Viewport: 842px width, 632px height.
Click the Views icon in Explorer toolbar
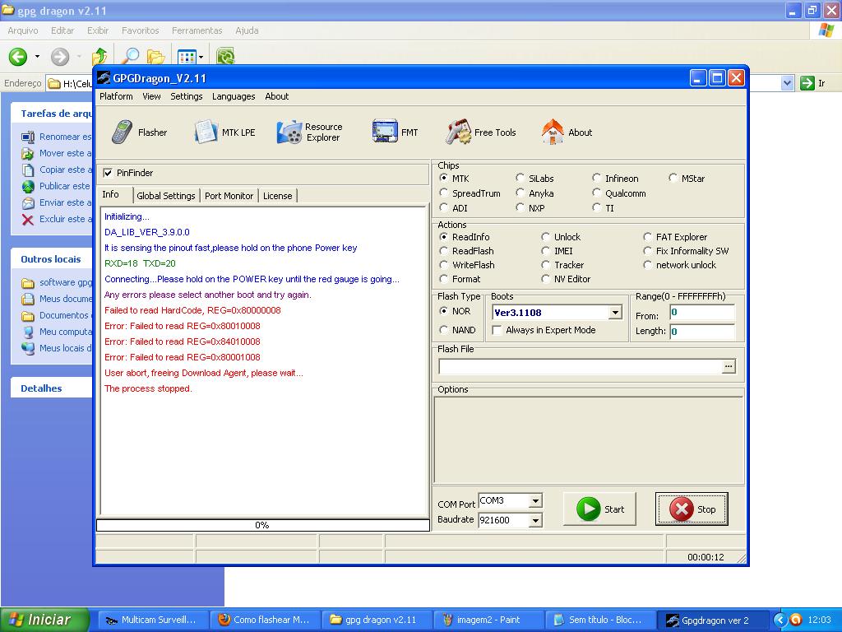click(187, 57)
